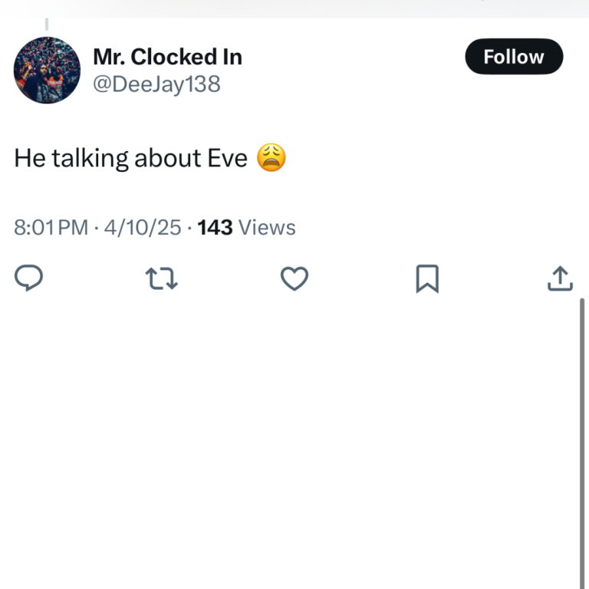Follow Mr. Clocked In
The width and height of the screenshot is (589, 589).
point(513,57)
